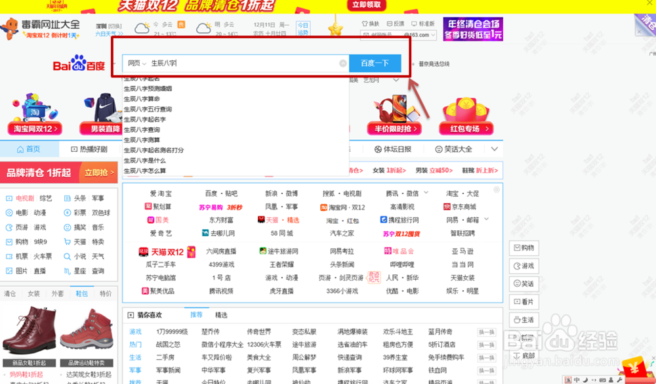Image resolution: width=656 pixels, height=384 pixels.
Task: Expand 网易·邮箱 row chevron
Action: [486, 219]
